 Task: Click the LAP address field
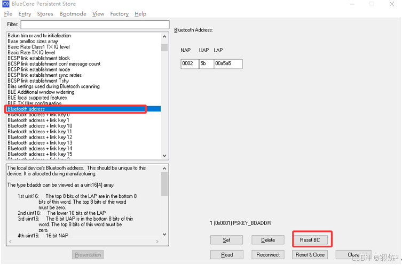point(228,64)
